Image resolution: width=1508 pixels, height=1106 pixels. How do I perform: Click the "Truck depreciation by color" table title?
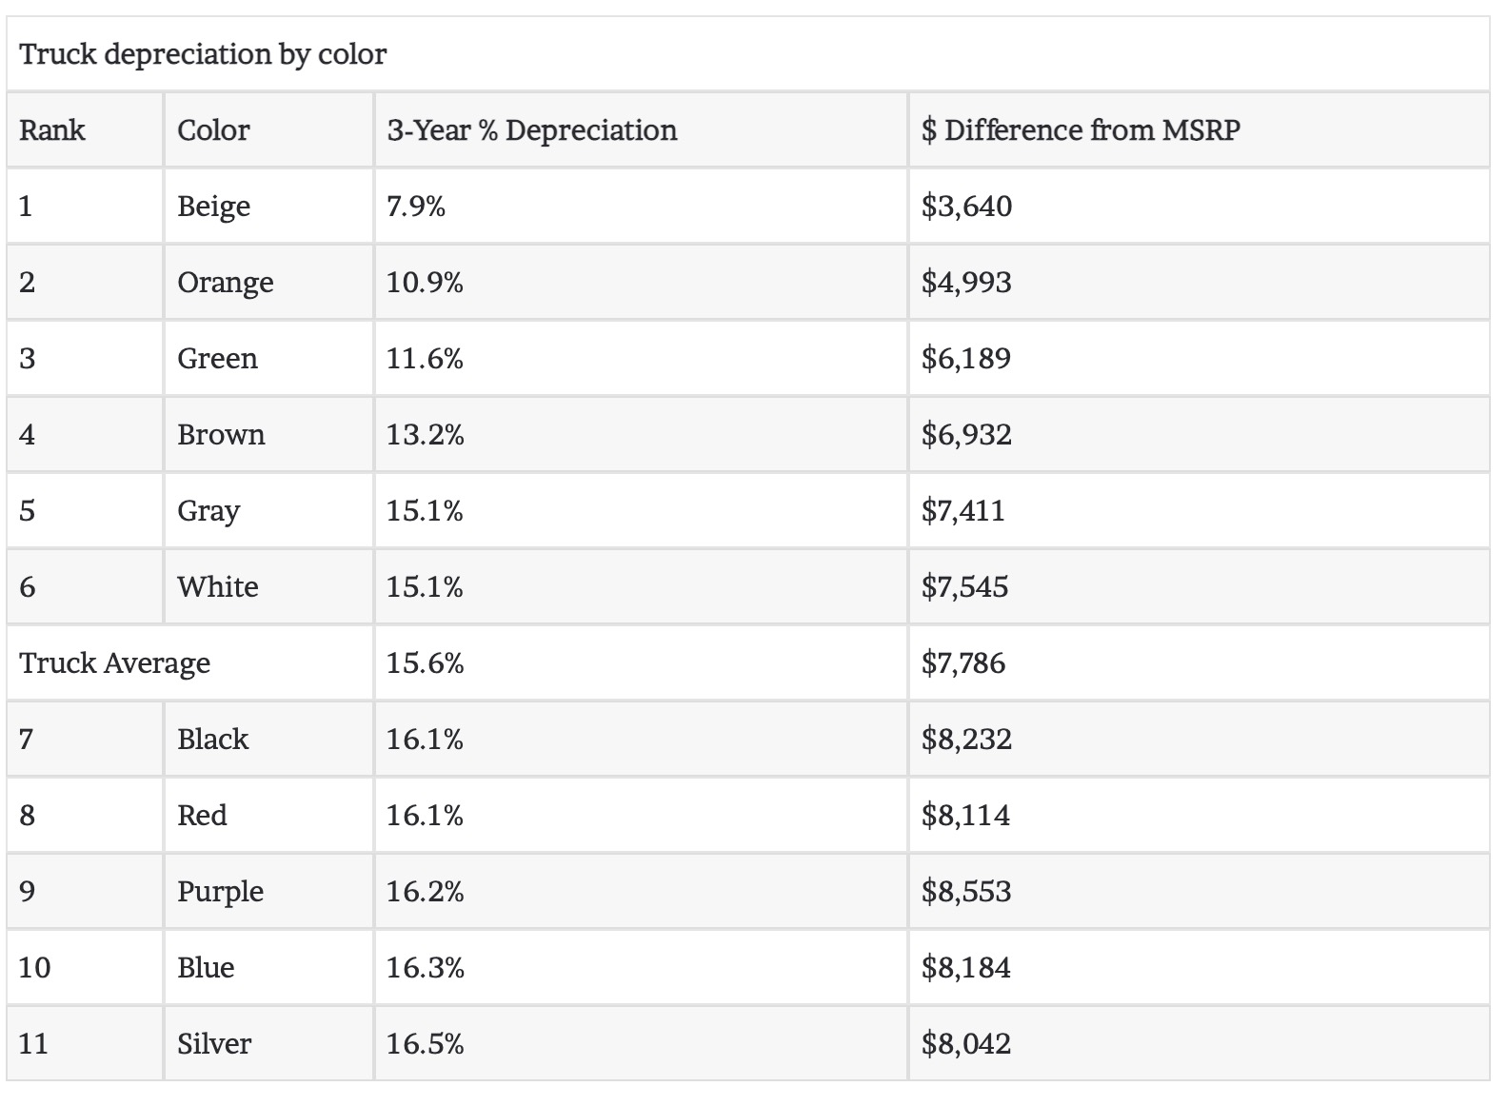tap(203, 54)
